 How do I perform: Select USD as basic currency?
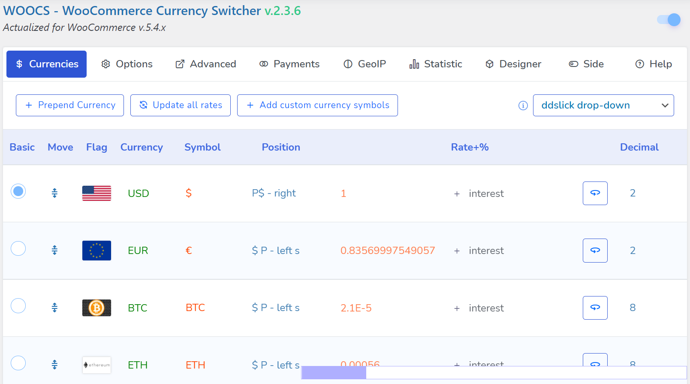coord(18,191)
